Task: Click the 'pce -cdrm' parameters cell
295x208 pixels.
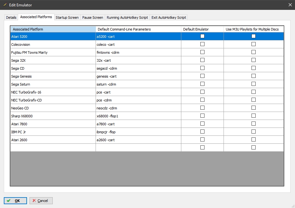Action: [x=138, y=100]
